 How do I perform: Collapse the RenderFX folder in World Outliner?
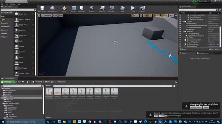click(184, 32)
